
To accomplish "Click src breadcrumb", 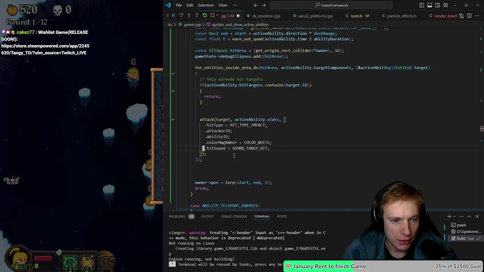I will [x=170, y=25].
